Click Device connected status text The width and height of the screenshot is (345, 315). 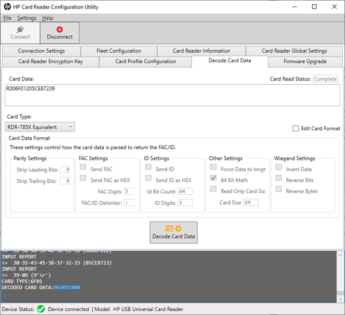pos(69,309)
